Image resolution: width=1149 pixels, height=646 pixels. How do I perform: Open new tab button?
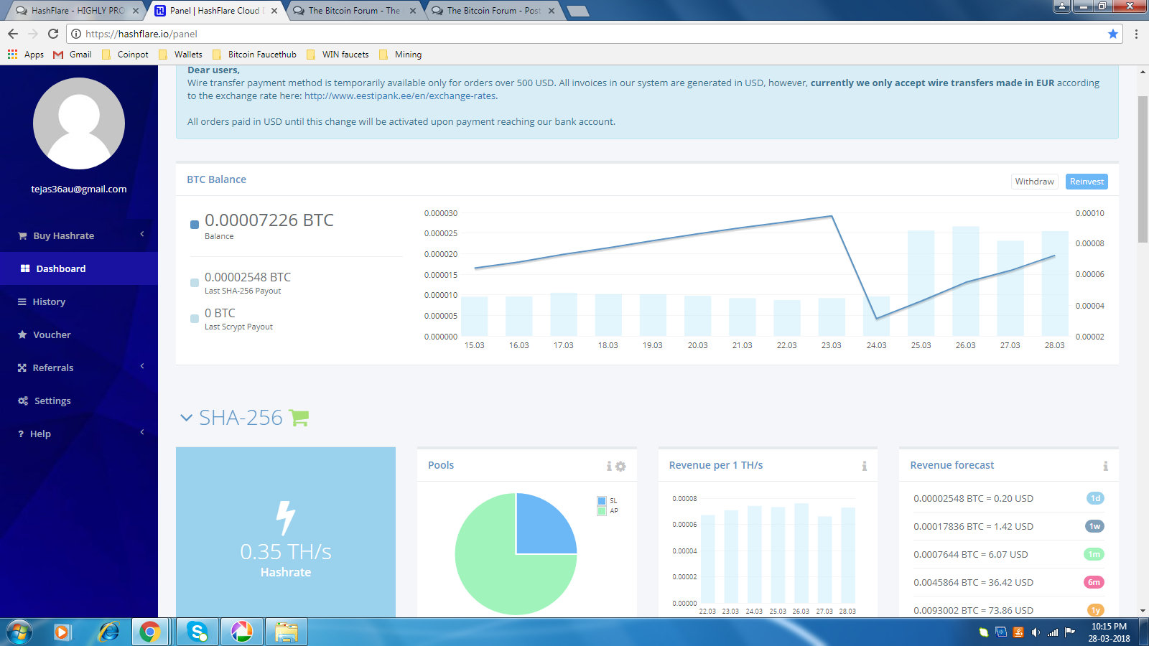click(x=577, y=11)
